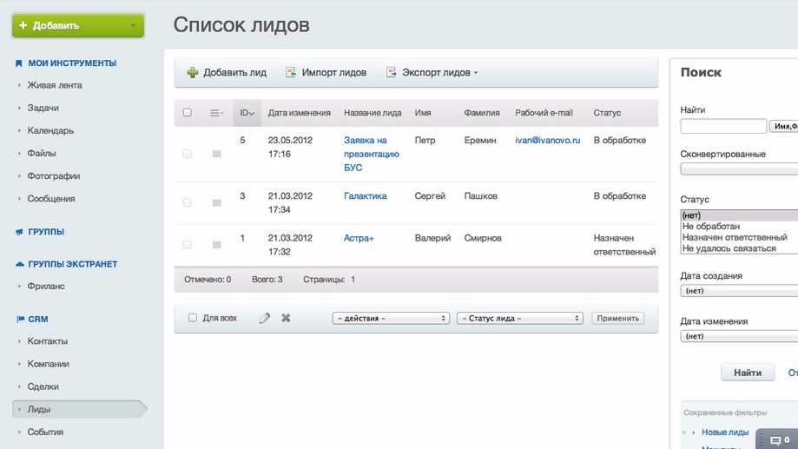
Task: Click the Имя column header
Action: click(422, 113)
